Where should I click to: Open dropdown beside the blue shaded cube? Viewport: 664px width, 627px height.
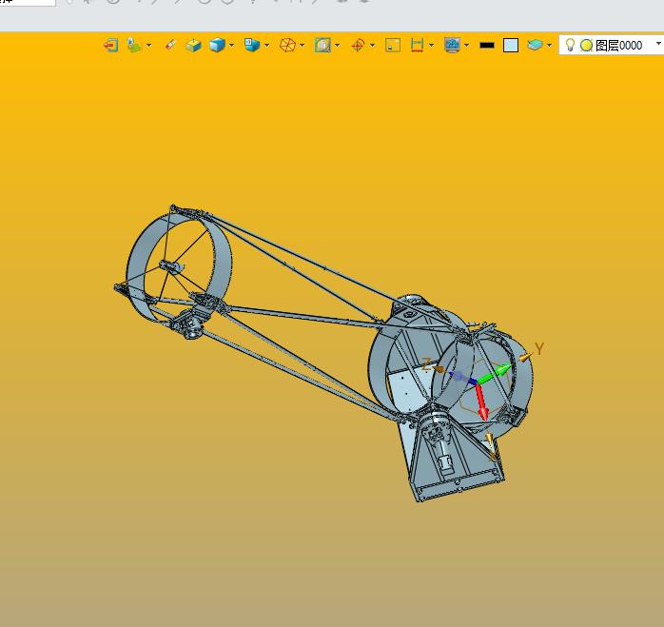(231, 45)
